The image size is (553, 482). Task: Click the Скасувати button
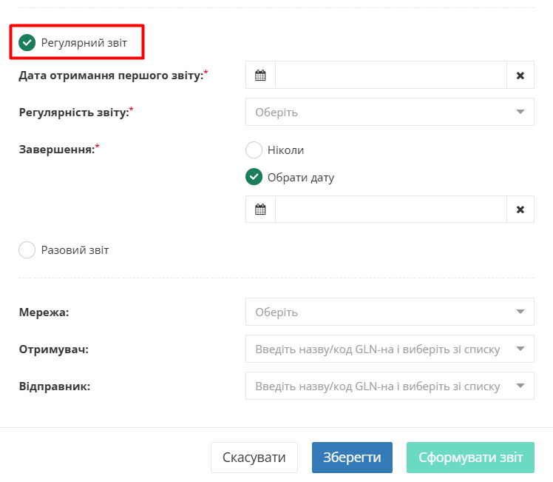click(x=254, y=458)
